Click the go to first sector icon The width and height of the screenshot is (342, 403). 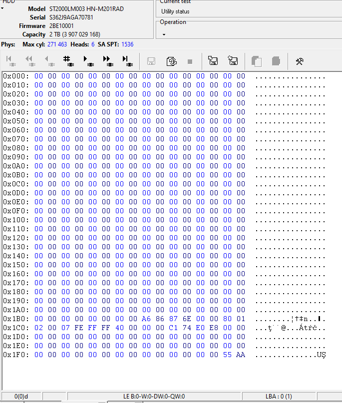(10, 61)
